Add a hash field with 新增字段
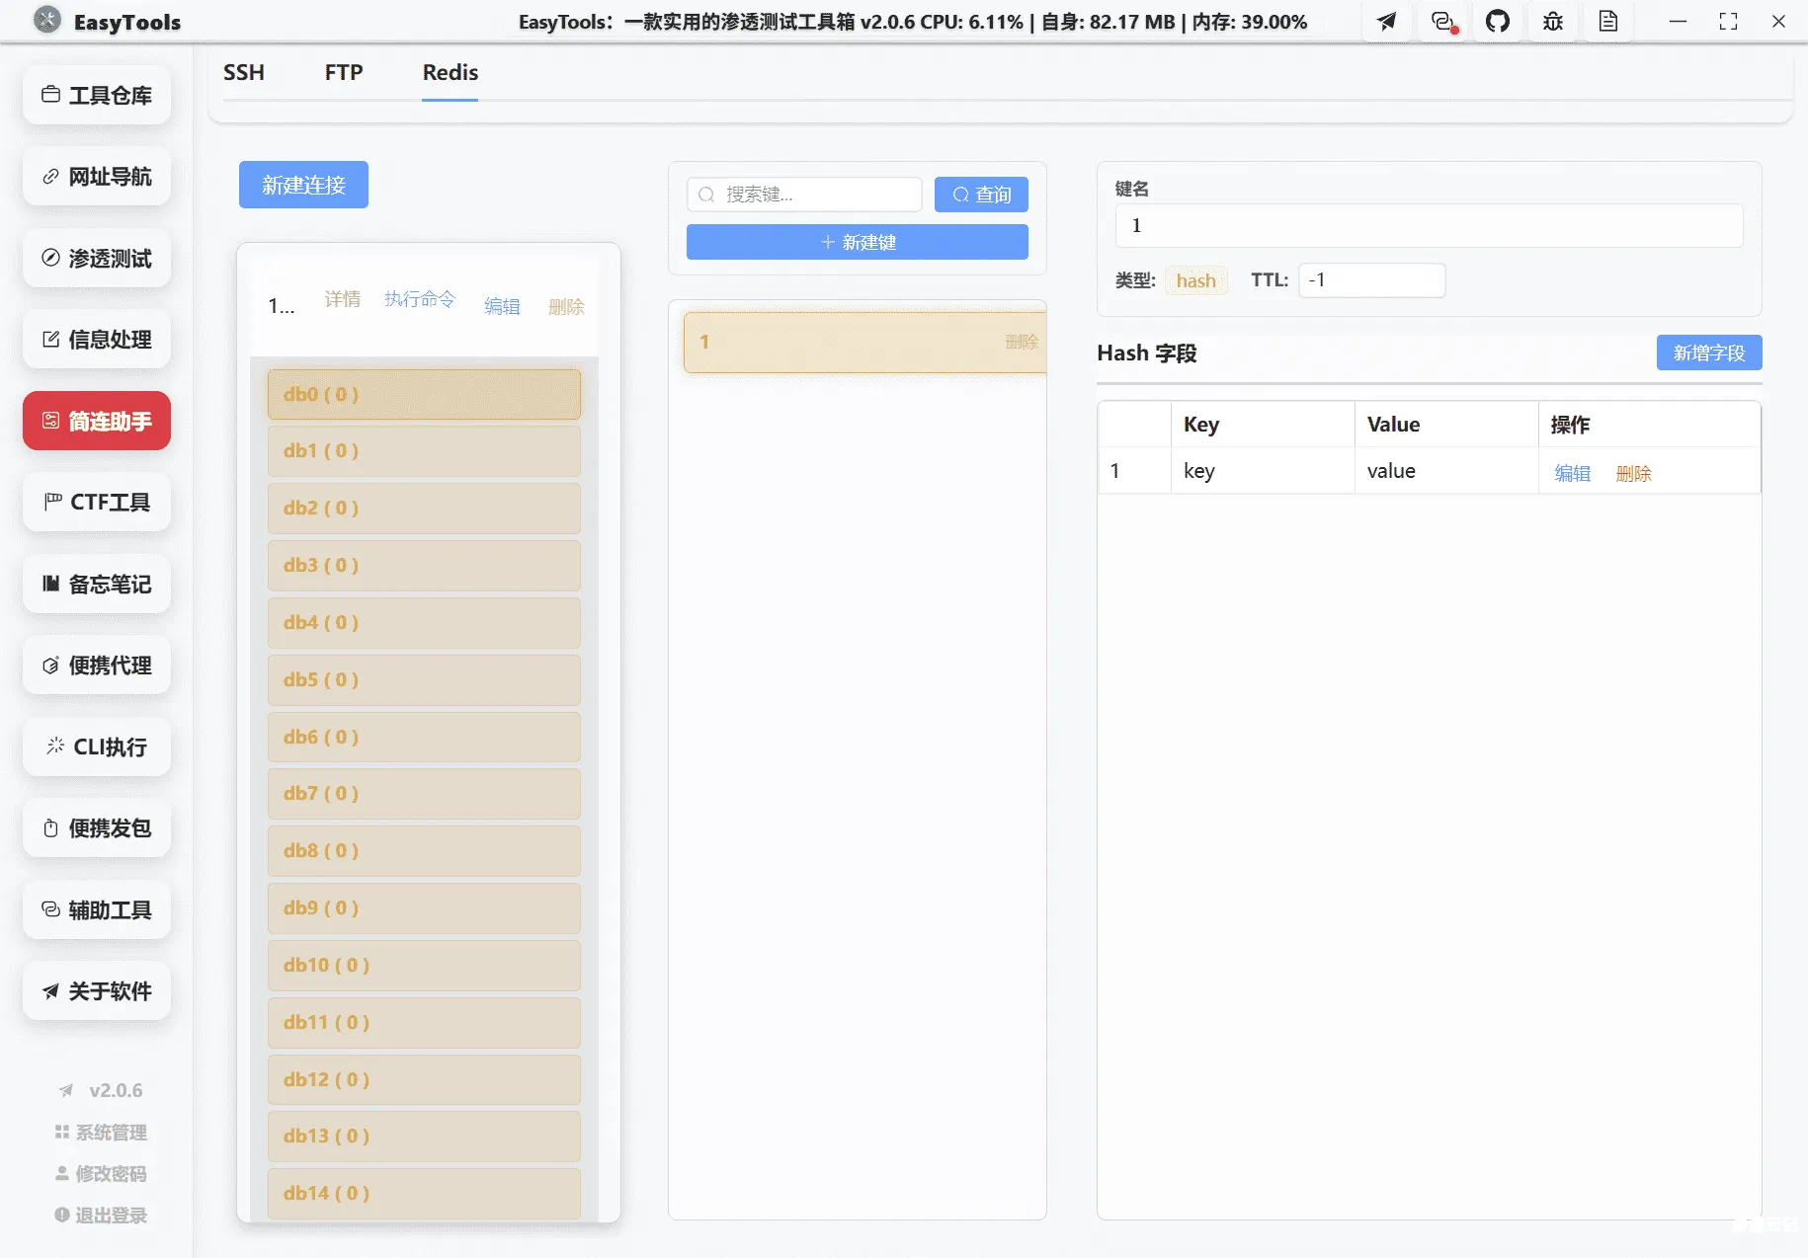Viewport: 1808px width, 1258px height. pyautogui.click(x=1708, y=353)
